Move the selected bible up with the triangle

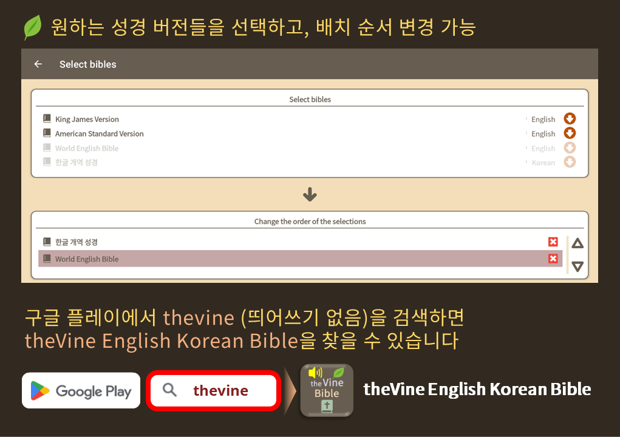pos(577,243)
